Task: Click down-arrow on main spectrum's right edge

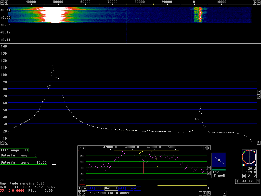Action: click(259, 96)
